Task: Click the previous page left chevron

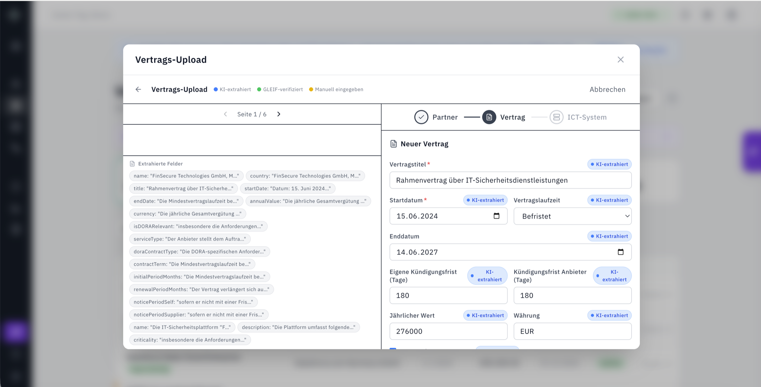Action: click(x=226, y=114)
